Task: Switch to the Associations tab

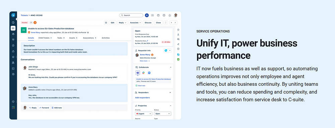Action: click(x=90, y=38)
